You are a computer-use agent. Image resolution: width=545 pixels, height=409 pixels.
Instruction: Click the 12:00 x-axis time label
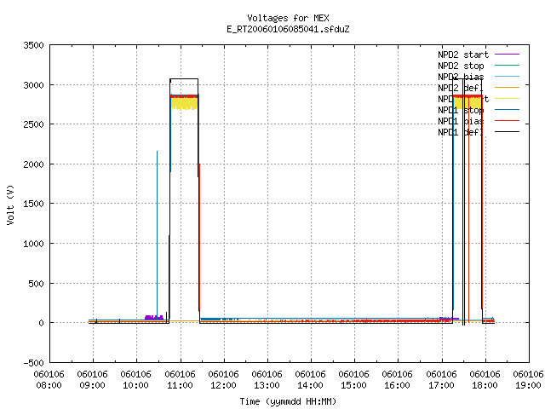(x=223, y=385)
